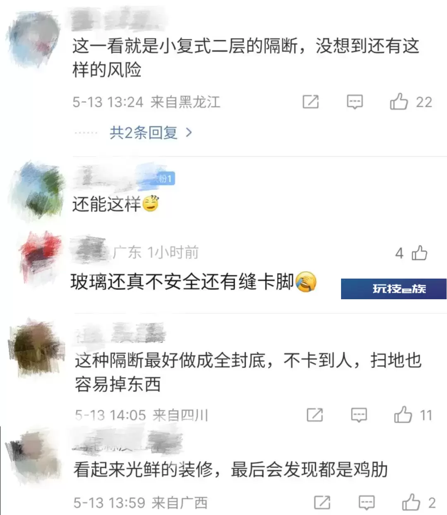Like the Sichuan comment with 11 likes
Image resolution: width=447 pixels, height=515 pixels.
(x=403, y=415)
